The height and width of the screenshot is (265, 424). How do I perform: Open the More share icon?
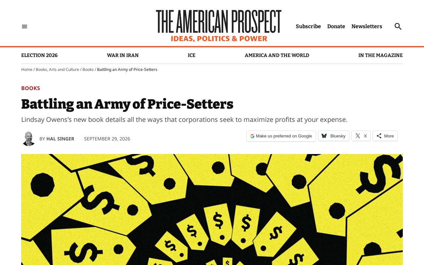(379, 136)
